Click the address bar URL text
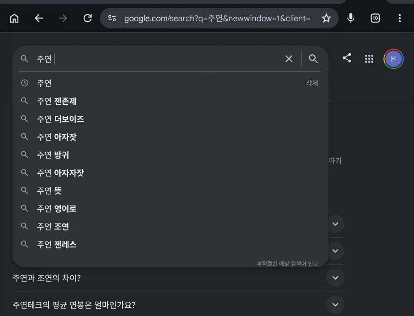 point(217,18)
